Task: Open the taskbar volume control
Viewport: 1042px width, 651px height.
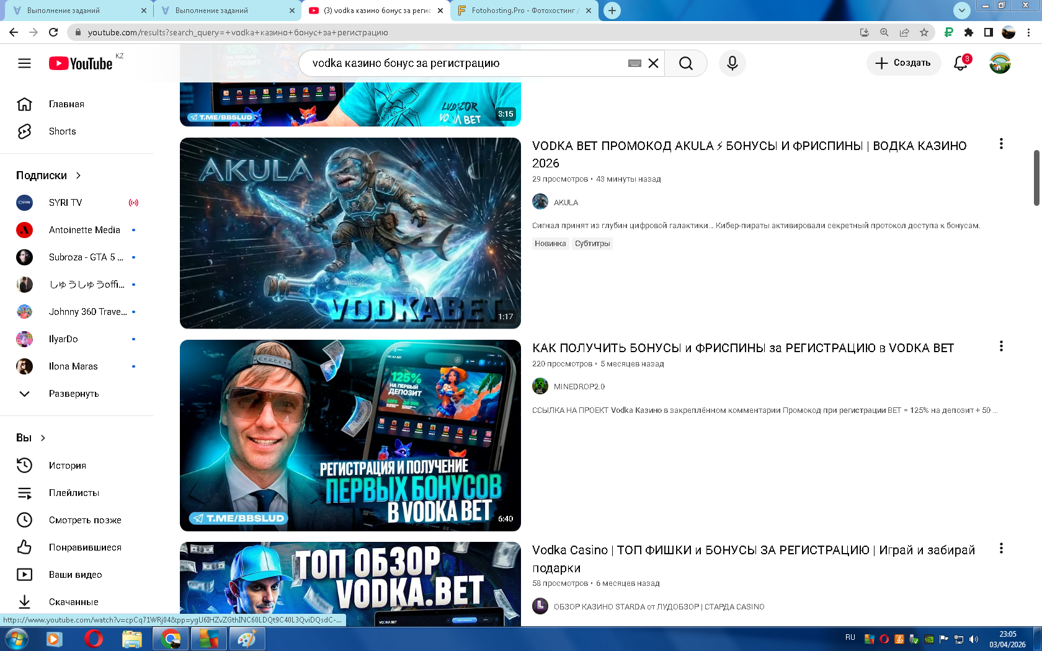Action: click(974, 639)
